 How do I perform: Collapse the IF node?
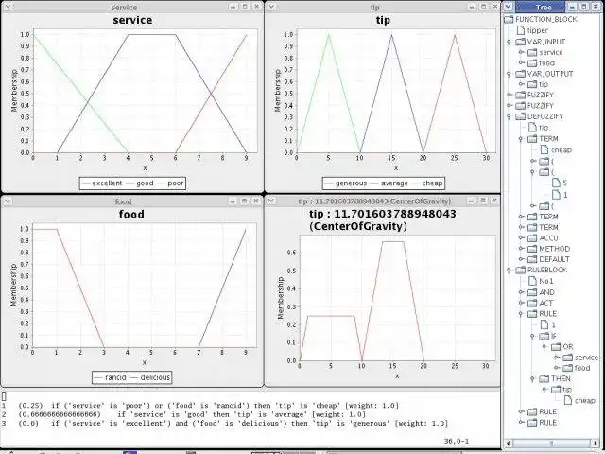(x=532, y=337)
